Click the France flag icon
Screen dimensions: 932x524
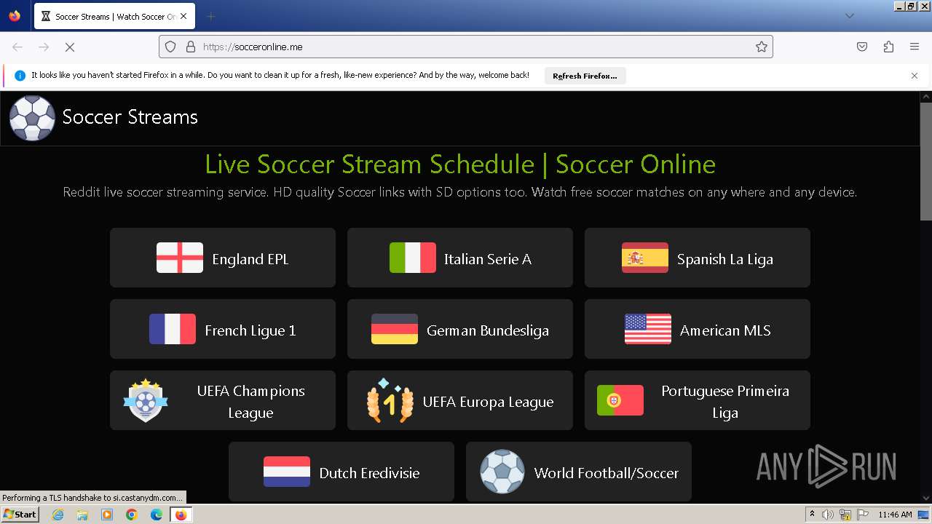click(x=173, y=329)
